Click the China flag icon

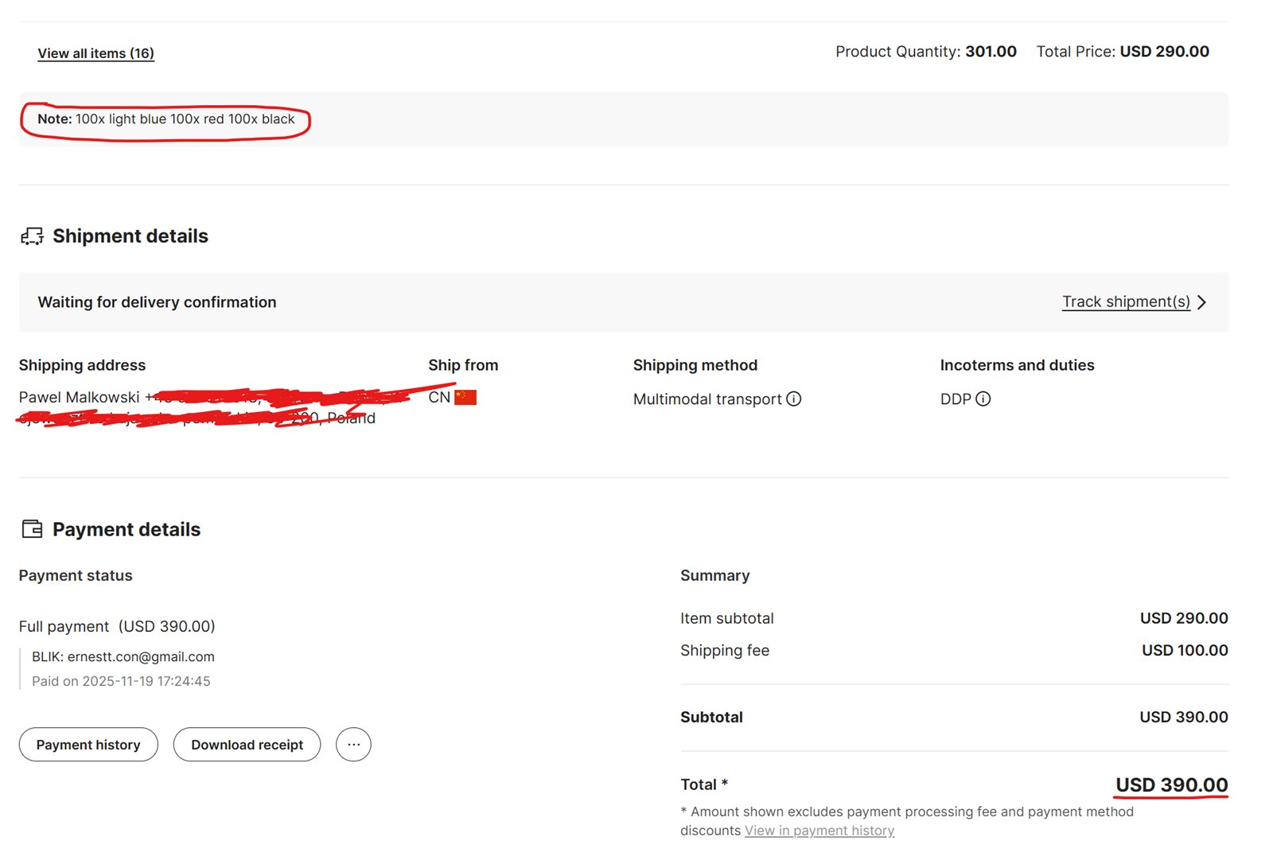(465, 397)
